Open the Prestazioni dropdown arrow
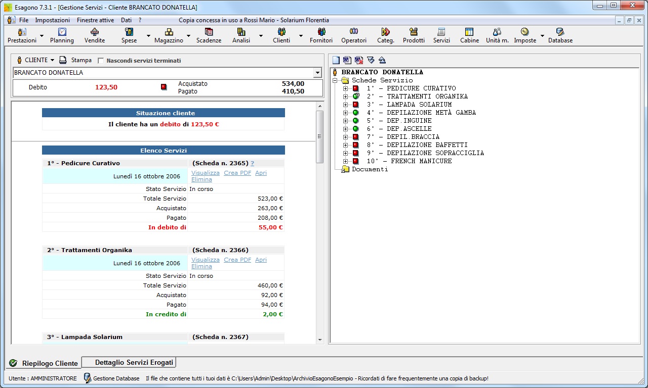 42,36
